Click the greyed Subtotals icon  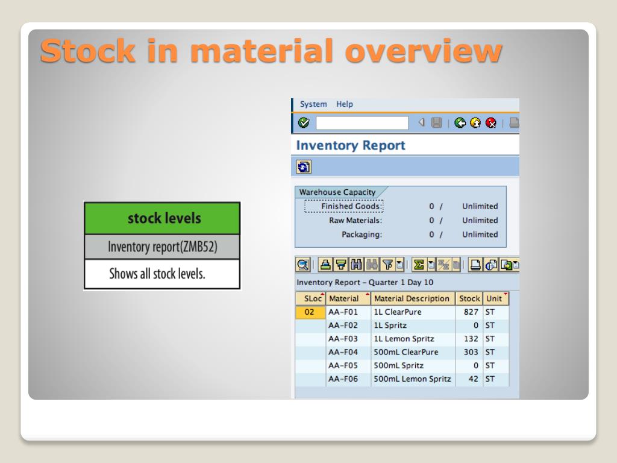click(x=444, y=265)
